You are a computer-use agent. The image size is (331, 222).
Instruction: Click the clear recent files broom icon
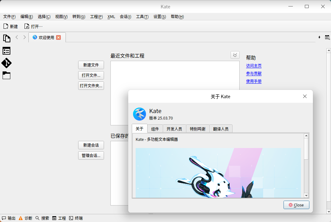click(235, 55)
